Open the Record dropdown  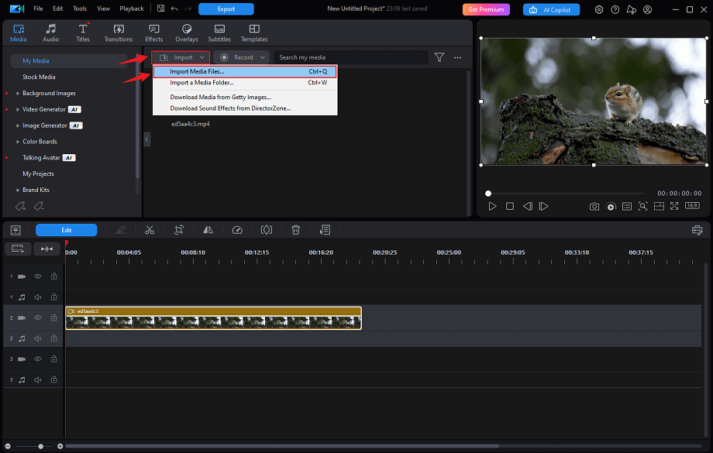click(x=241, y=57)
